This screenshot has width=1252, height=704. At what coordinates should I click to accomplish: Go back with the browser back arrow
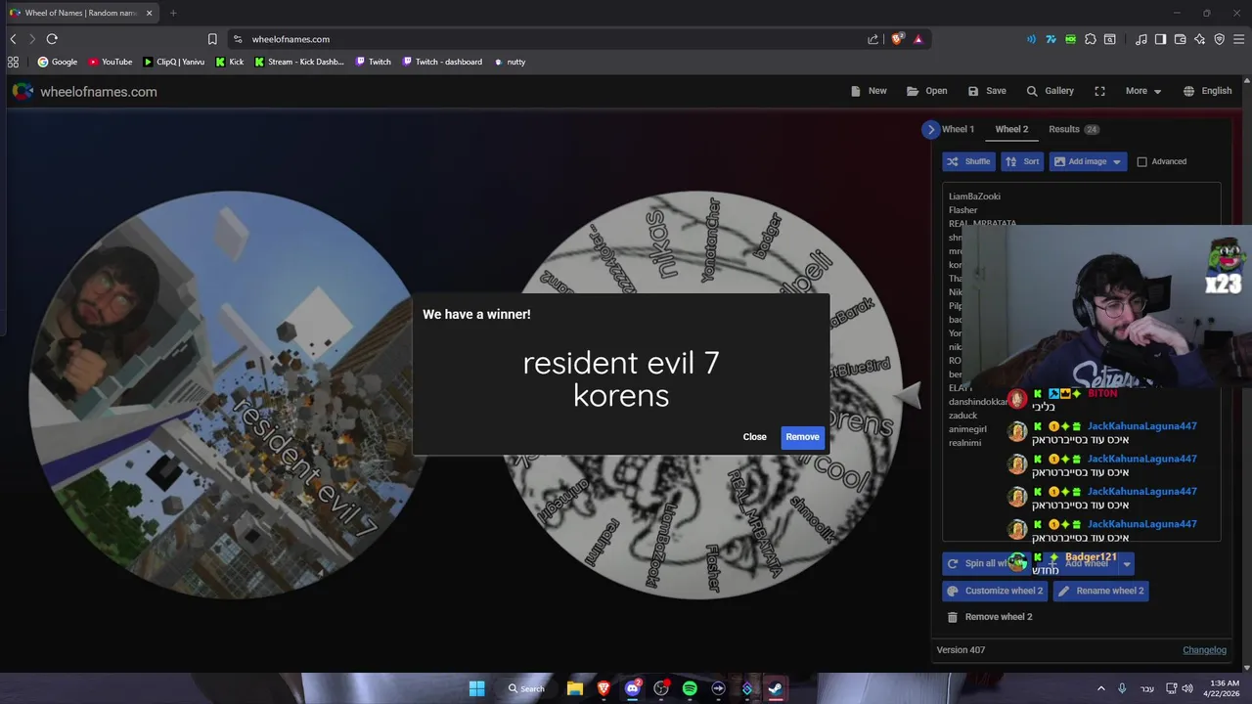coord(13,39)
